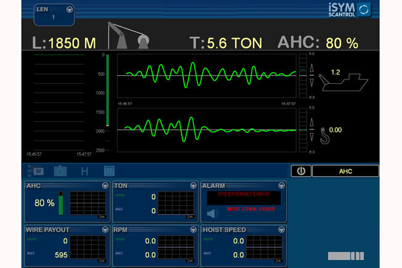The height and width of the screenshot is (268, 402).
Task: Click the vessel heave value 1.2
Action: coord(336,72)
